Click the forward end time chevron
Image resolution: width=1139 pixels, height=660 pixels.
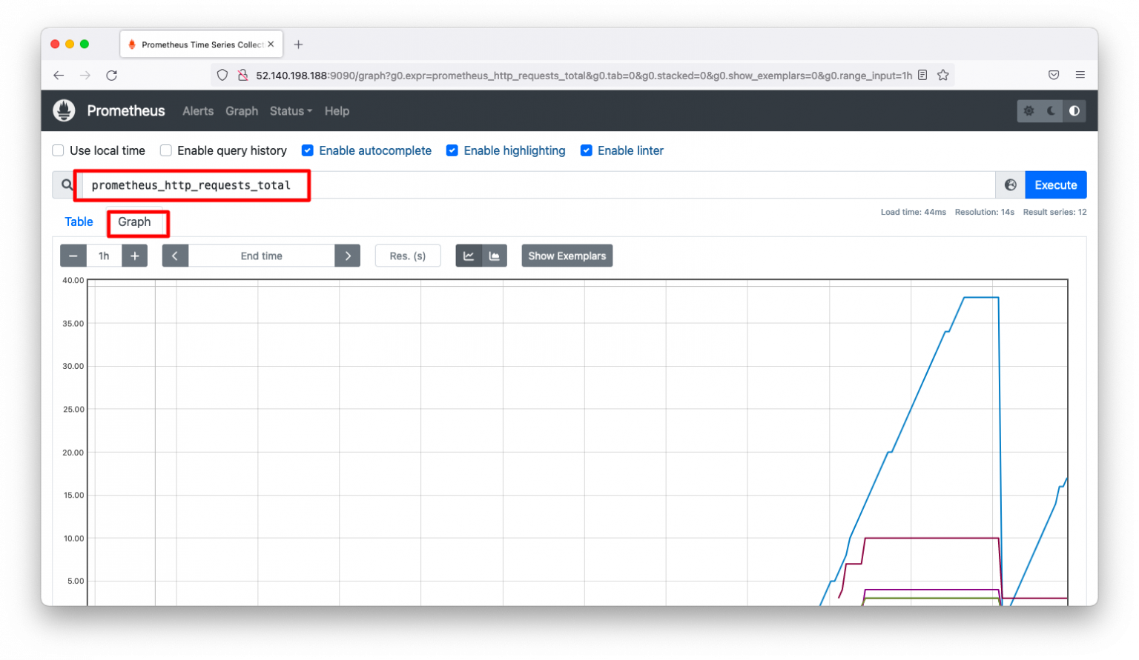pos(348,256)
